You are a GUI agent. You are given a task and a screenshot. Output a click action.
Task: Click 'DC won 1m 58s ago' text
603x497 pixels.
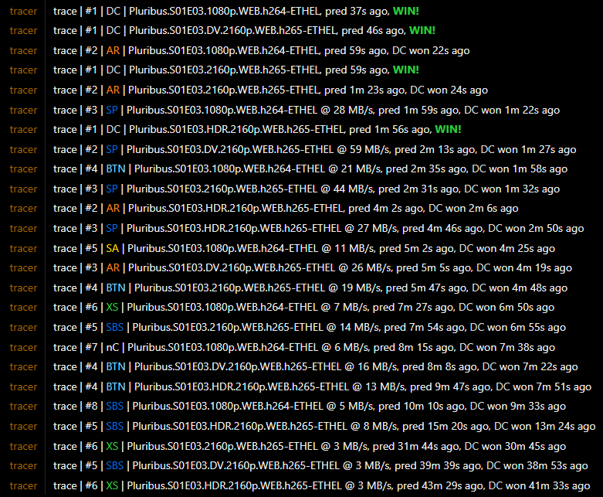[520, 169]
